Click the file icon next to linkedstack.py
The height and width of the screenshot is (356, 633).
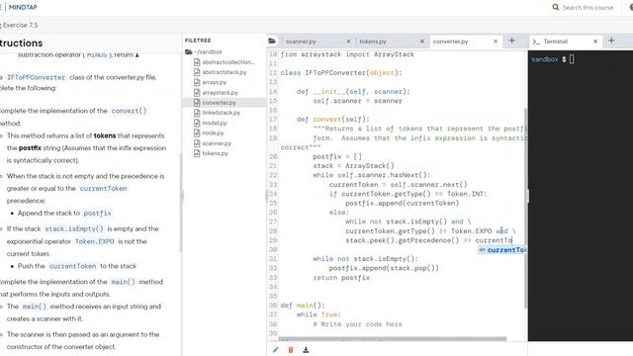[197, 113]
